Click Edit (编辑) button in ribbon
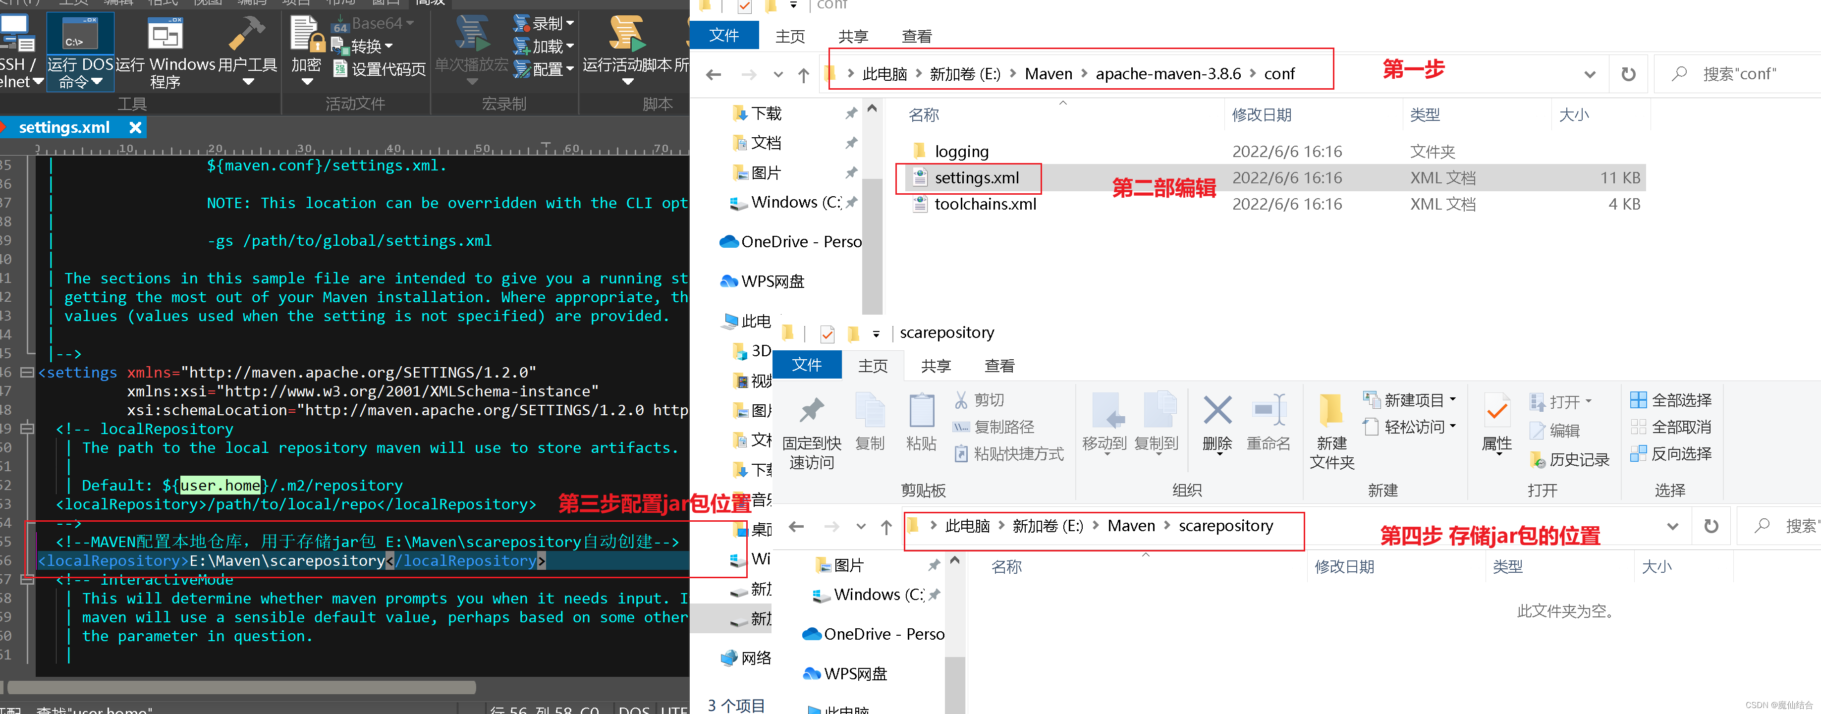Viewport: 1821px width, 714px height. pos(1554,431)
